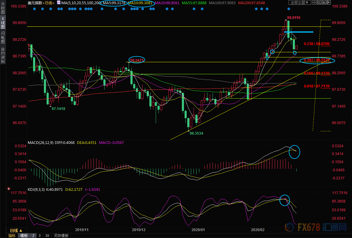Click 96.6075 on the right price axis
This screenshot has width=352, height=238.
[338, 123]
